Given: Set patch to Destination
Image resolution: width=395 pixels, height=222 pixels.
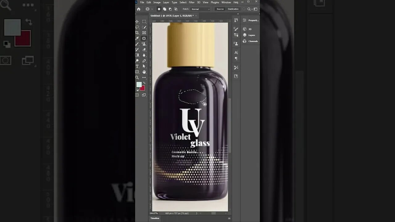Looking at the screenshot, I should point(233,9).
